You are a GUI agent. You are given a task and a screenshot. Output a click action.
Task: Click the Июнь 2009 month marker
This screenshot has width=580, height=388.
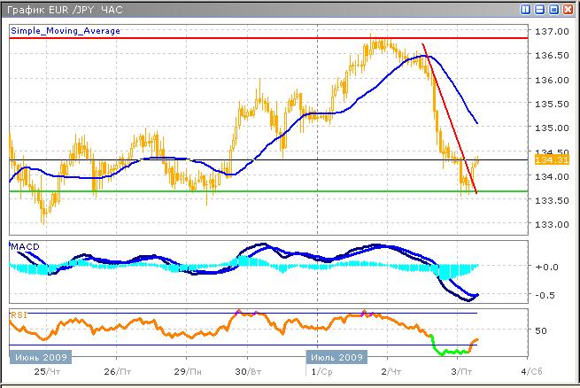[40, 357]
